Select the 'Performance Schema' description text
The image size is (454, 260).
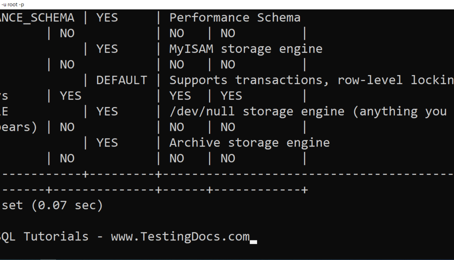(x=235, y=18)
